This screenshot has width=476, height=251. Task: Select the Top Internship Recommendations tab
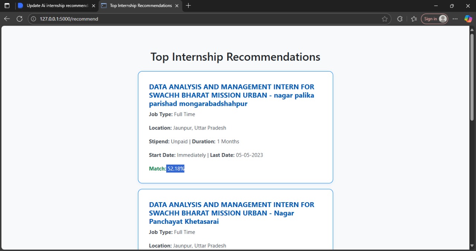141,6
